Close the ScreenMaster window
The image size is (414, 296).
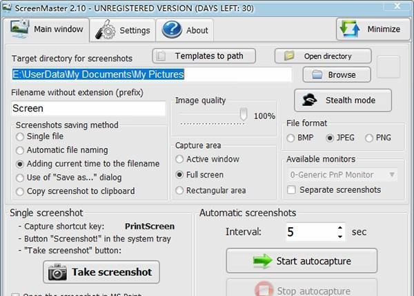tap(397, 6)
